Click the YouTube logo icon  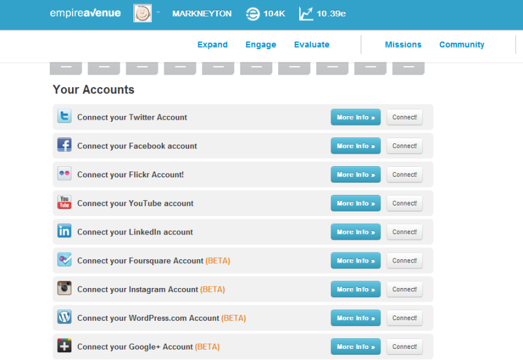click(64, 202)
